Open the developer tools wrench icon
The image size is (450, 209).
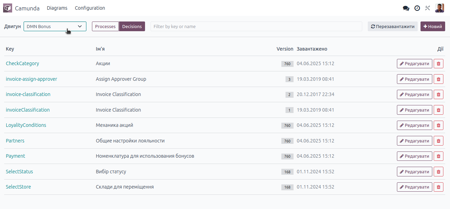[x=427, y=8]
